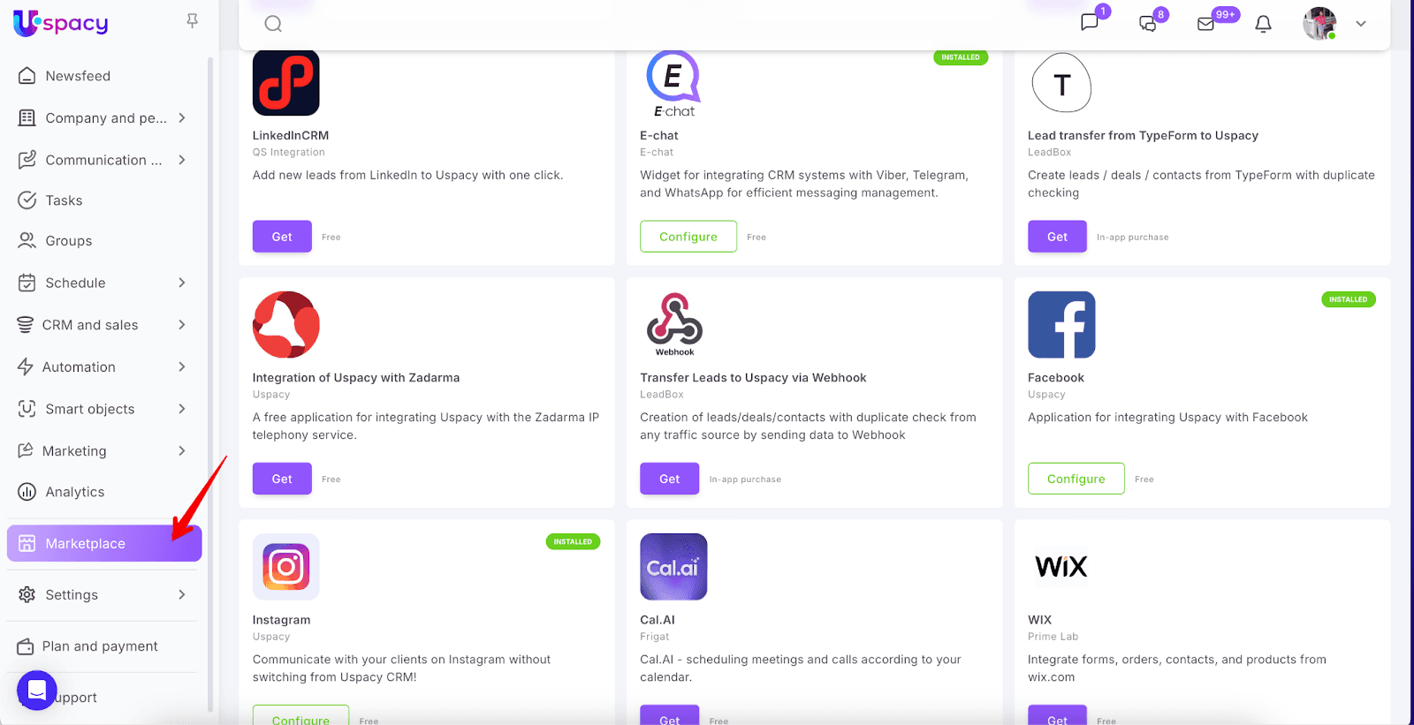
Task: Click the Uspacy logo
Action: coord(61,23)
